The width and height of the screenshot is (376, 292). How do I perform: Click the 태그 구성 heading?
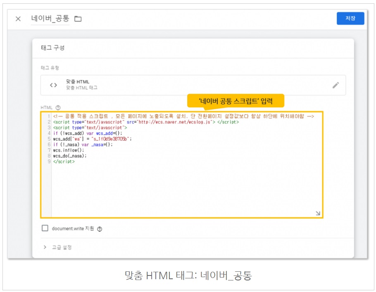click(52, 48)
